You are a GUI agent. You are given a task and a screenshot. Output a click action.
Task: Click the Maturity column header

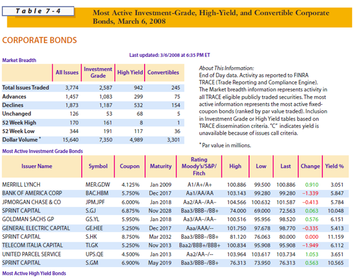point(161,166)
